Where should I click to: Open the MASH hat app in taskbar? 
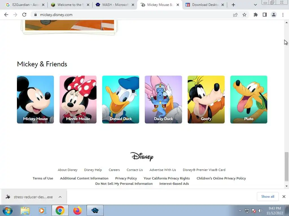[x=95, y=210]
